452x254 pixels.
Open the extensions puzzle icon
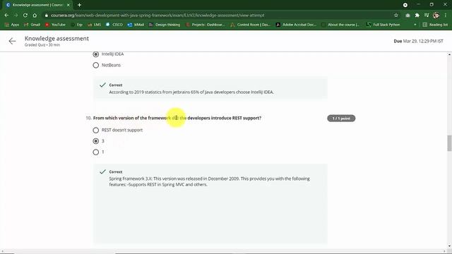coord(417,16)
